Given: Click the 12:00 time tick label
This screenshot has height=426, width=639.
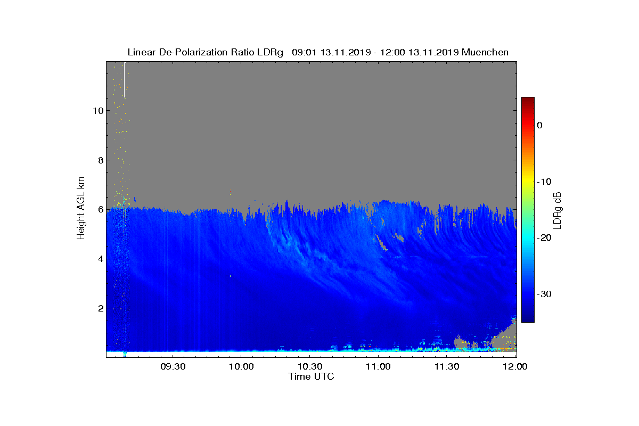Looking at the screenshot, I should 515,367.
